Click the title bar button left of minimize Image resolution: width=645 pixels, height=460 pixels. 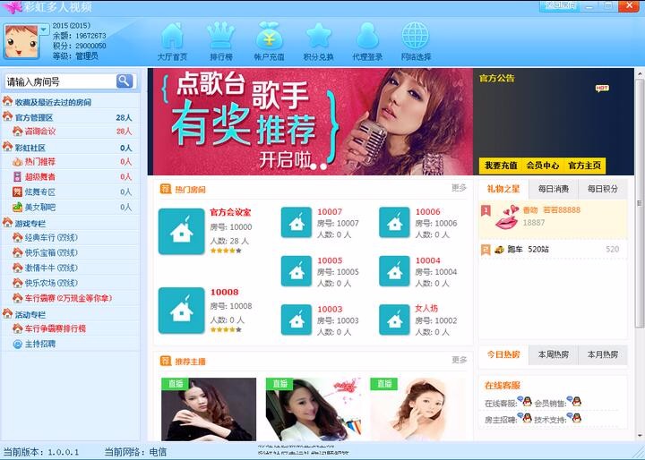(x=560, y=5)
